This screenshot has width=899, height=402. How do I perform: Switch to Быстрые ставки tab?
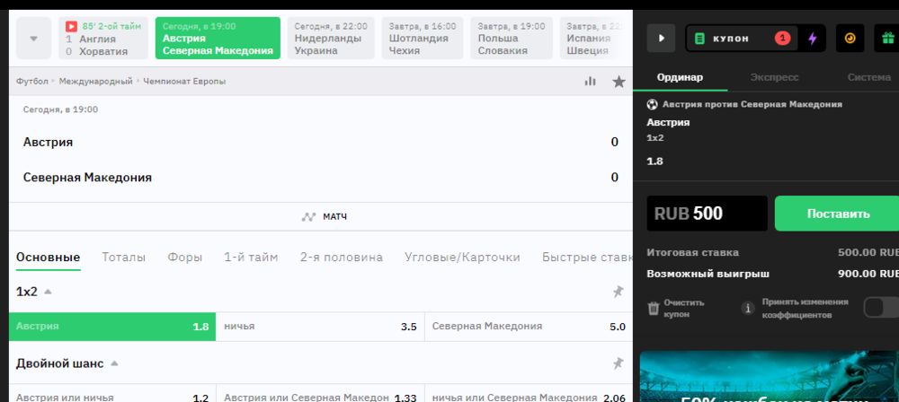588,258
